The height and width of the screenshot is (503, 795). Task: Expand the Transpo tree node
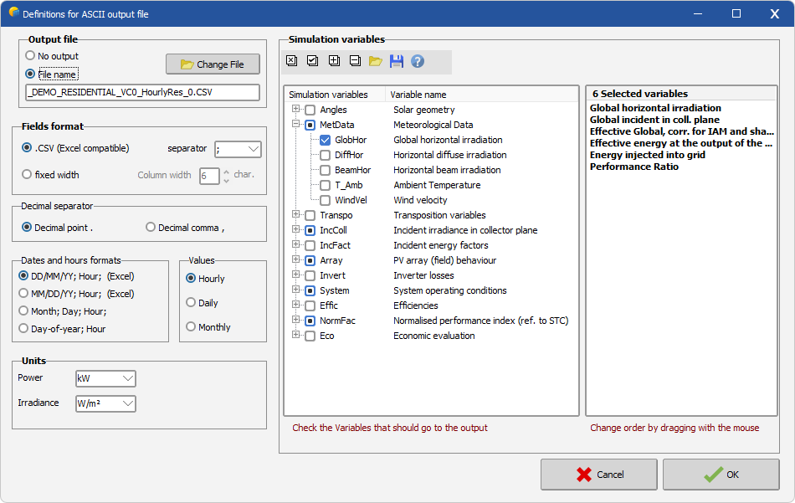pyautogui.click(x=295, y=214)
